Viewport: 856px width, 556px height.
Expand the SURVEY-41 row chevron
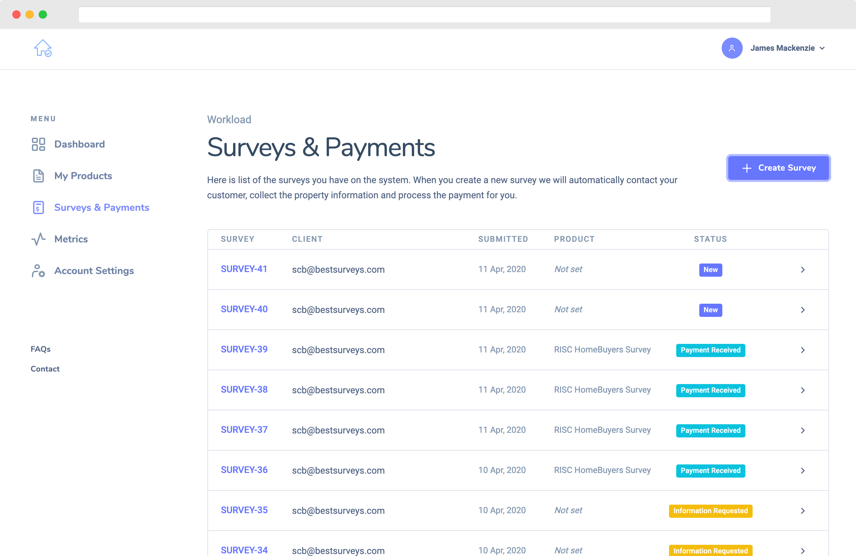(802, 269)
